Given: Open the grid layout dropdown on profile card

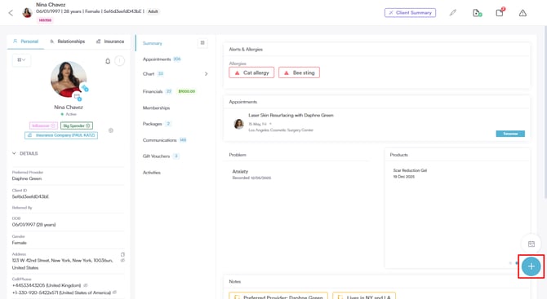Looking at the screenshot, I should [21, 59].
